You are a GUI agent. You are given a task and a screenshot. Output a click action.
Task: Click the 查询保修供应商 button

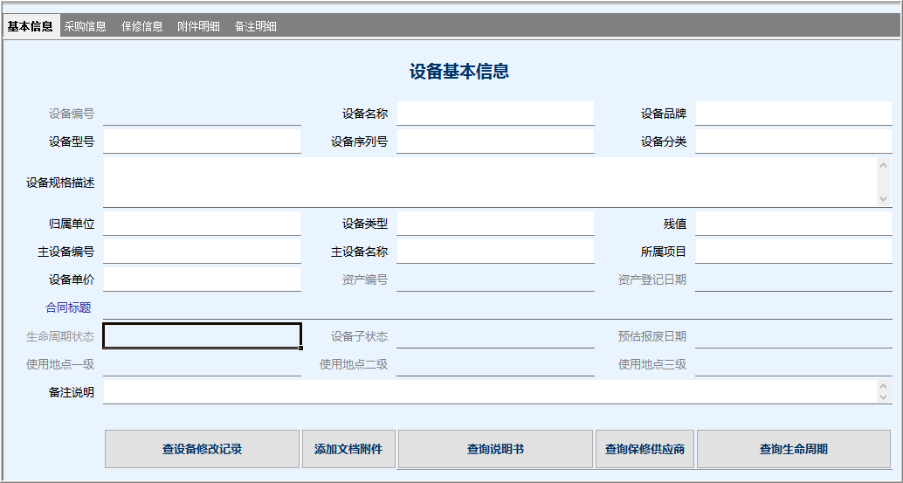645,449
